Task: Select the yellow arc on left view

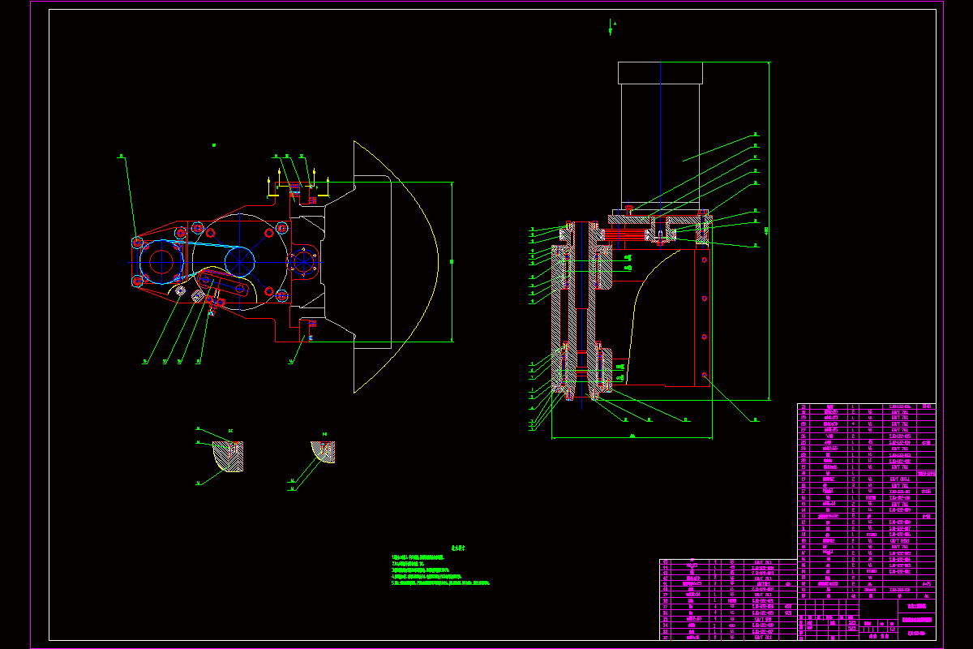Action: tap(396, 267)
